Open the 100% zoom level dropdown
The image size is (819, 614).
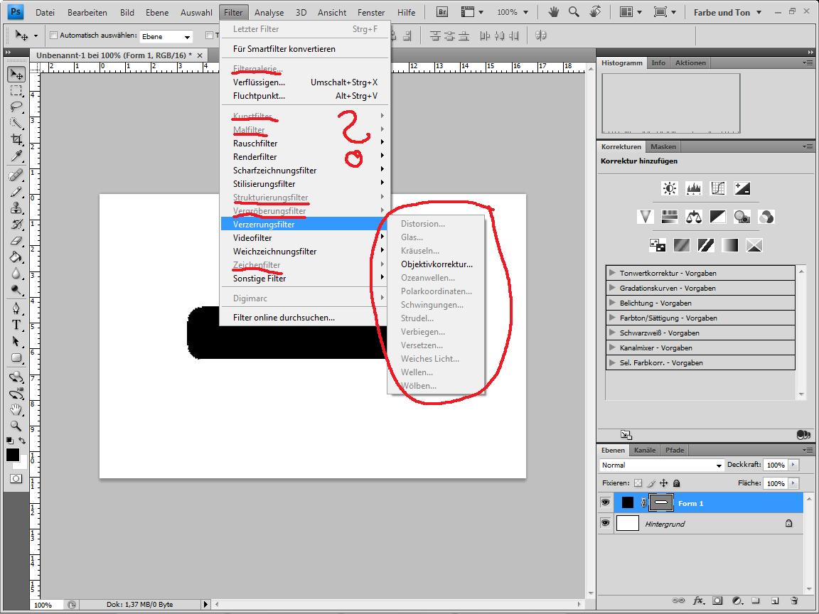[512, 12]
